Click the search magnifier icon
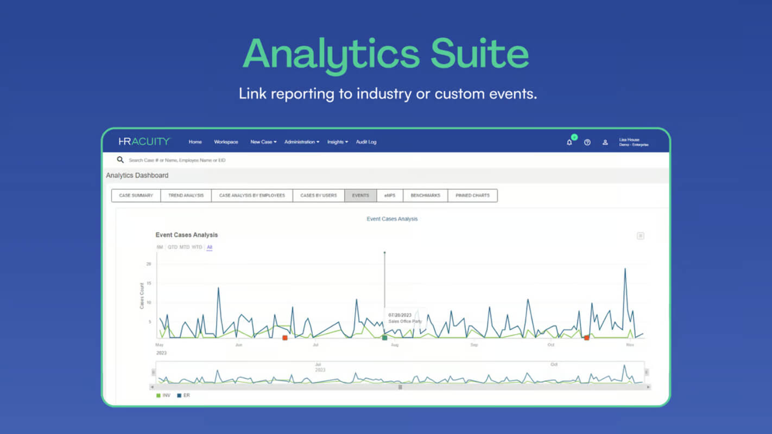This screenshot has height=434, width=772. (120, 160)
